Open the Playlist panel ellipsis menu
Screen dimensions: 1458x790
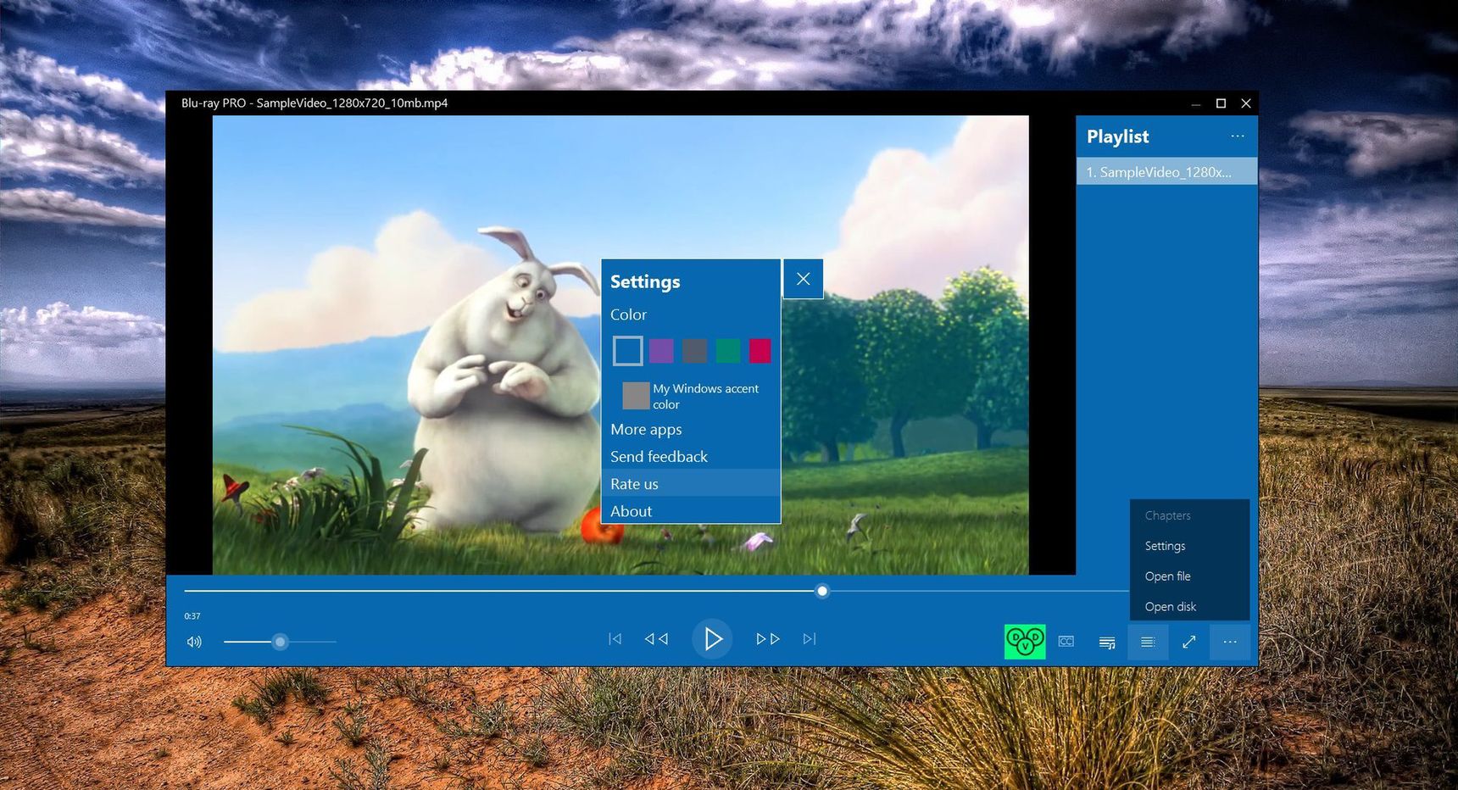coord(1238,136)
